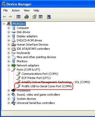The width and height of the screenshot is (95, 117).
Task: Collapse the Ports (COM & LPT) node
Action: [9, 70]
